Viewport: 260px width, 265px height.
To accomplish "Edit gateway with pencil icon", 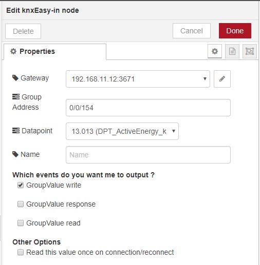I will pos(222,79).
